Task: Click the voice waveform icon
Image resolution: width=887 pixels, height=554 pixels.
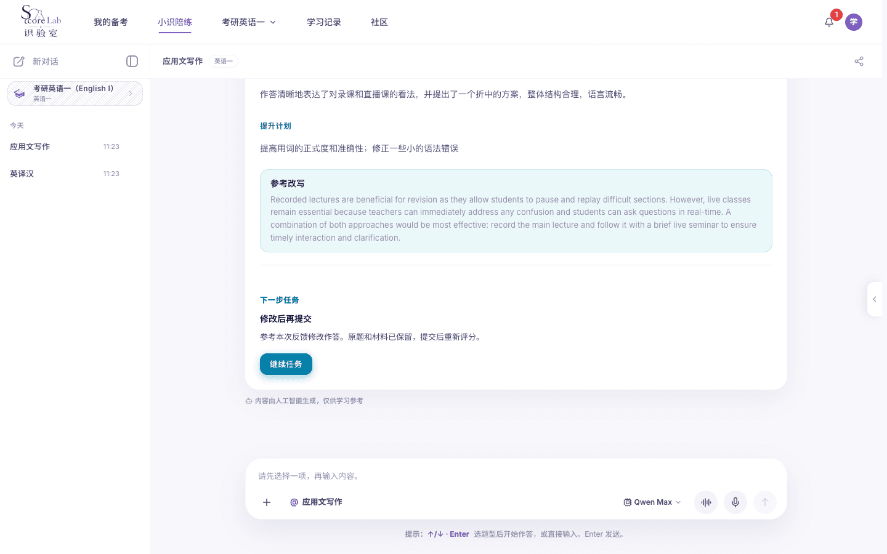Action: [706, 502]
